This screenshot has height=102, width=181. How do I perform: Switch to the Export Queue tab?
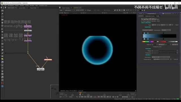click(66, 8)
